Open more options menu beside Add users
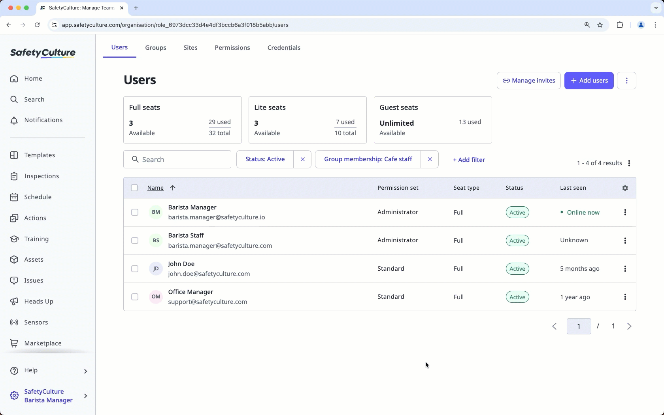 (626, 81)
